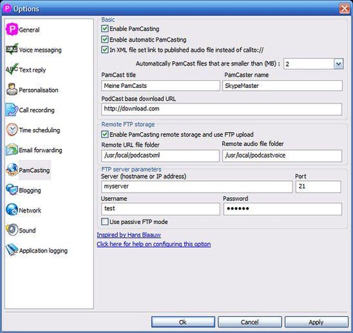Click the Voice messaging icon
This screenshot has height=333, width=353.
tap(12, 49)
